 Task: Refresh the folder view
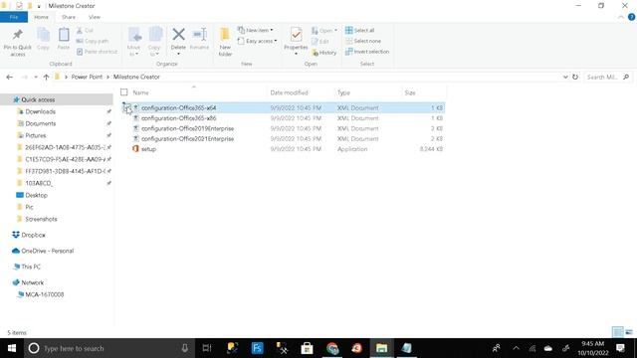(x=575, y=77)
